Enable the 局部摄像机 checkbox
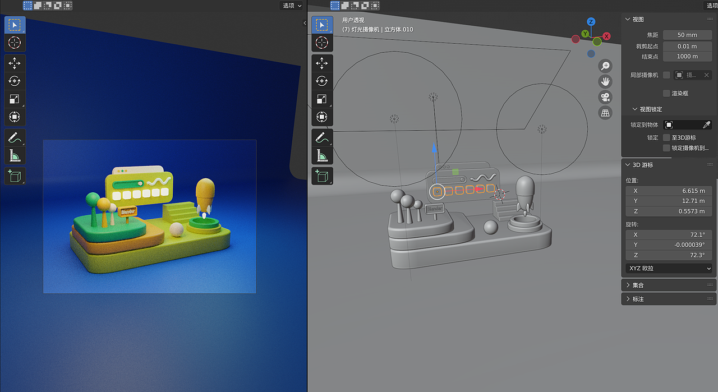Image resolution: width=718 pixels, height=392 pixels. 666,75
